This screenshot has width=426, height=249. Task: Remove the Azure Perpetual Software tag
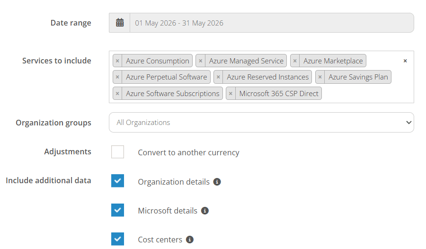(x=117, y=77)
